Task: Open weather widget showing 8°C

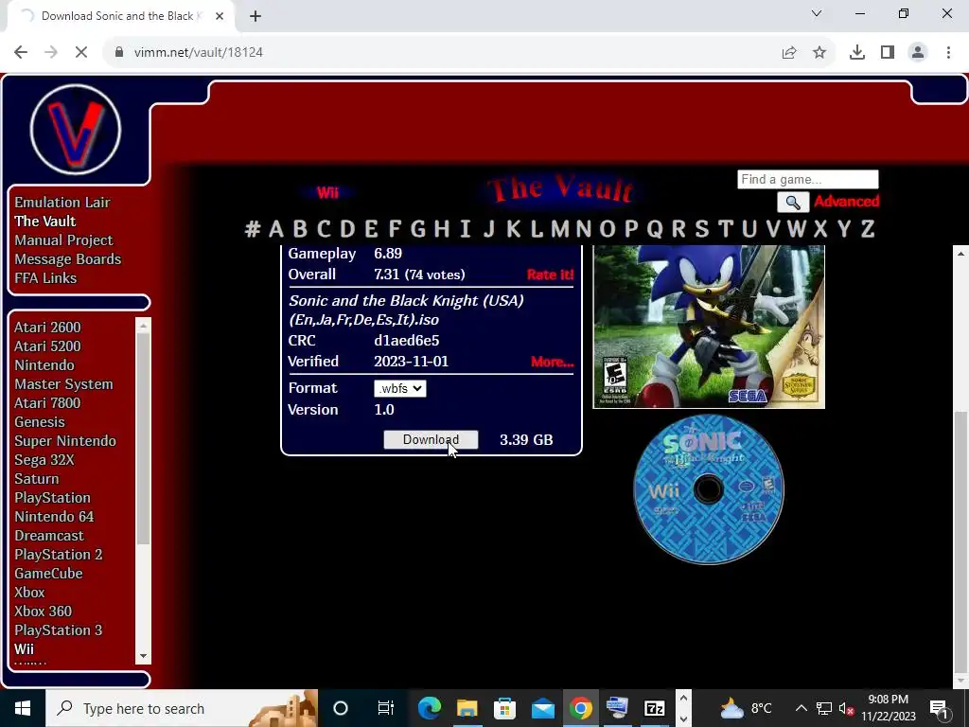Action: pos(746,708)
